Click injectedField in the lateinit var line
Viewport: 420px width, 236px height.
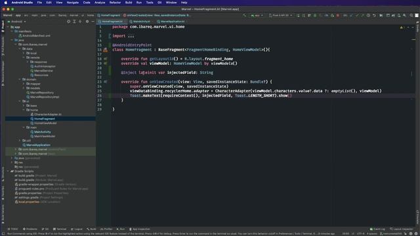point(182,73)
